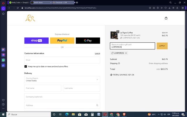Screen dimensions: 187x117
Task: Click the address search magnifier icon
Action: [x=97, y=105]
